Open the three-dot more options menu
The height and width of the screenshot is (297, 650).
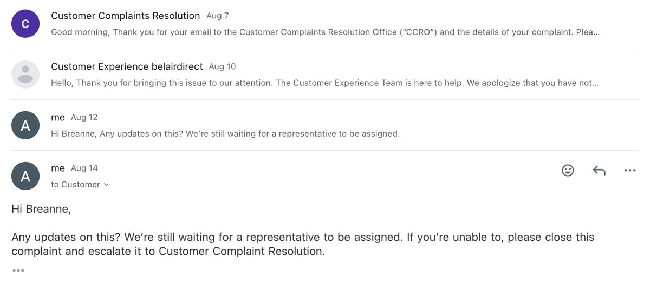click(x=629, y=170)
